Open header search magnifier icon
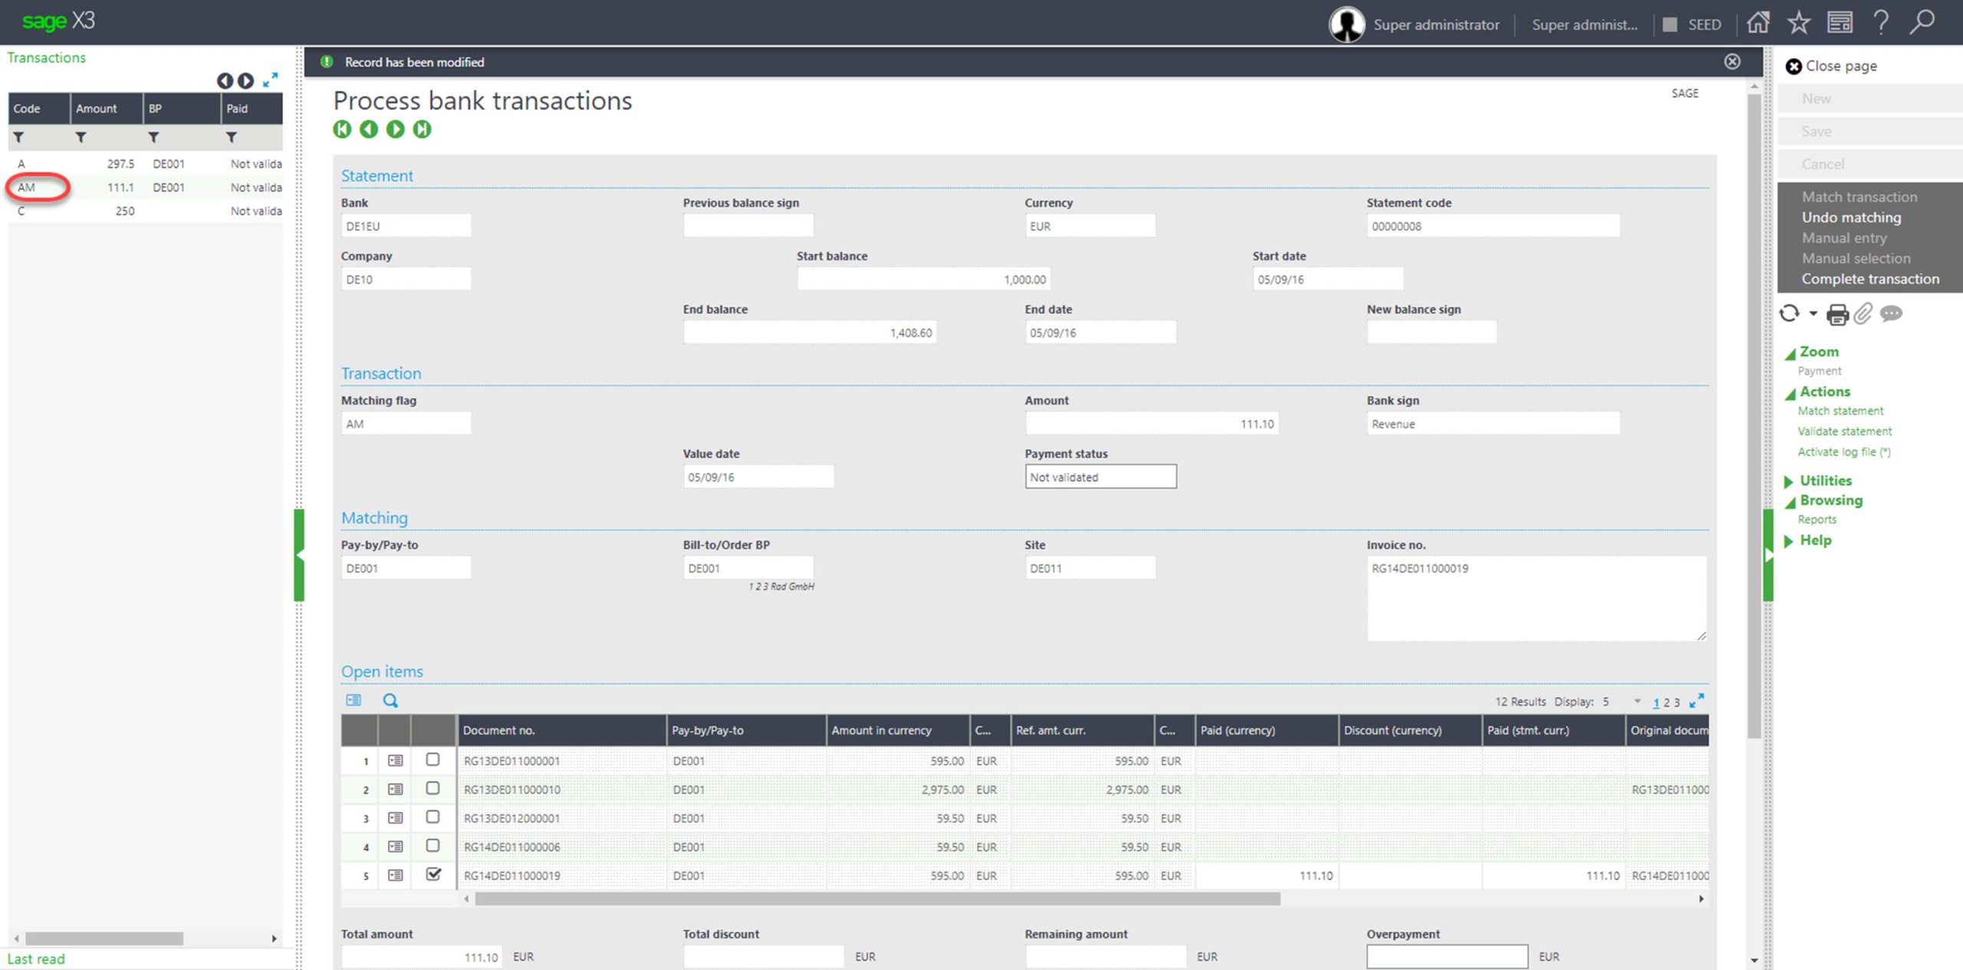 pos(1922,23)
